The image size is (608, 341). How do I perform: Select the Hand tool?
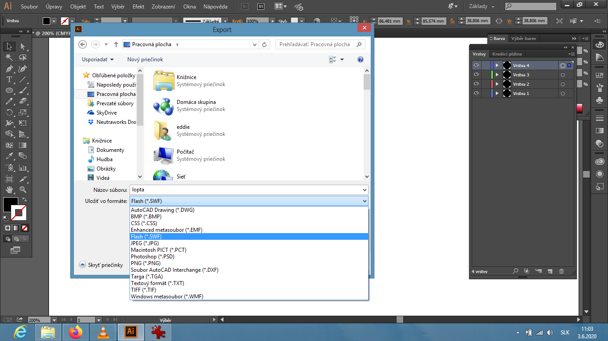tap(9, 190)
